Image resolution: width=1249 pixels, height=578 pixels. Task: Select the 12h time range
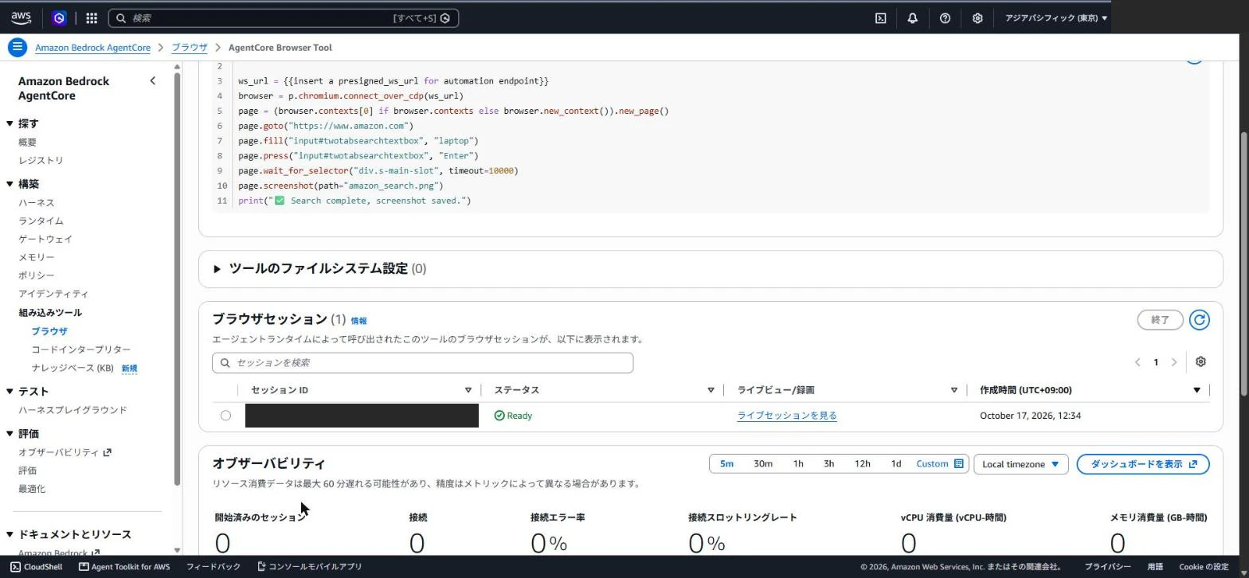(862, 464)
